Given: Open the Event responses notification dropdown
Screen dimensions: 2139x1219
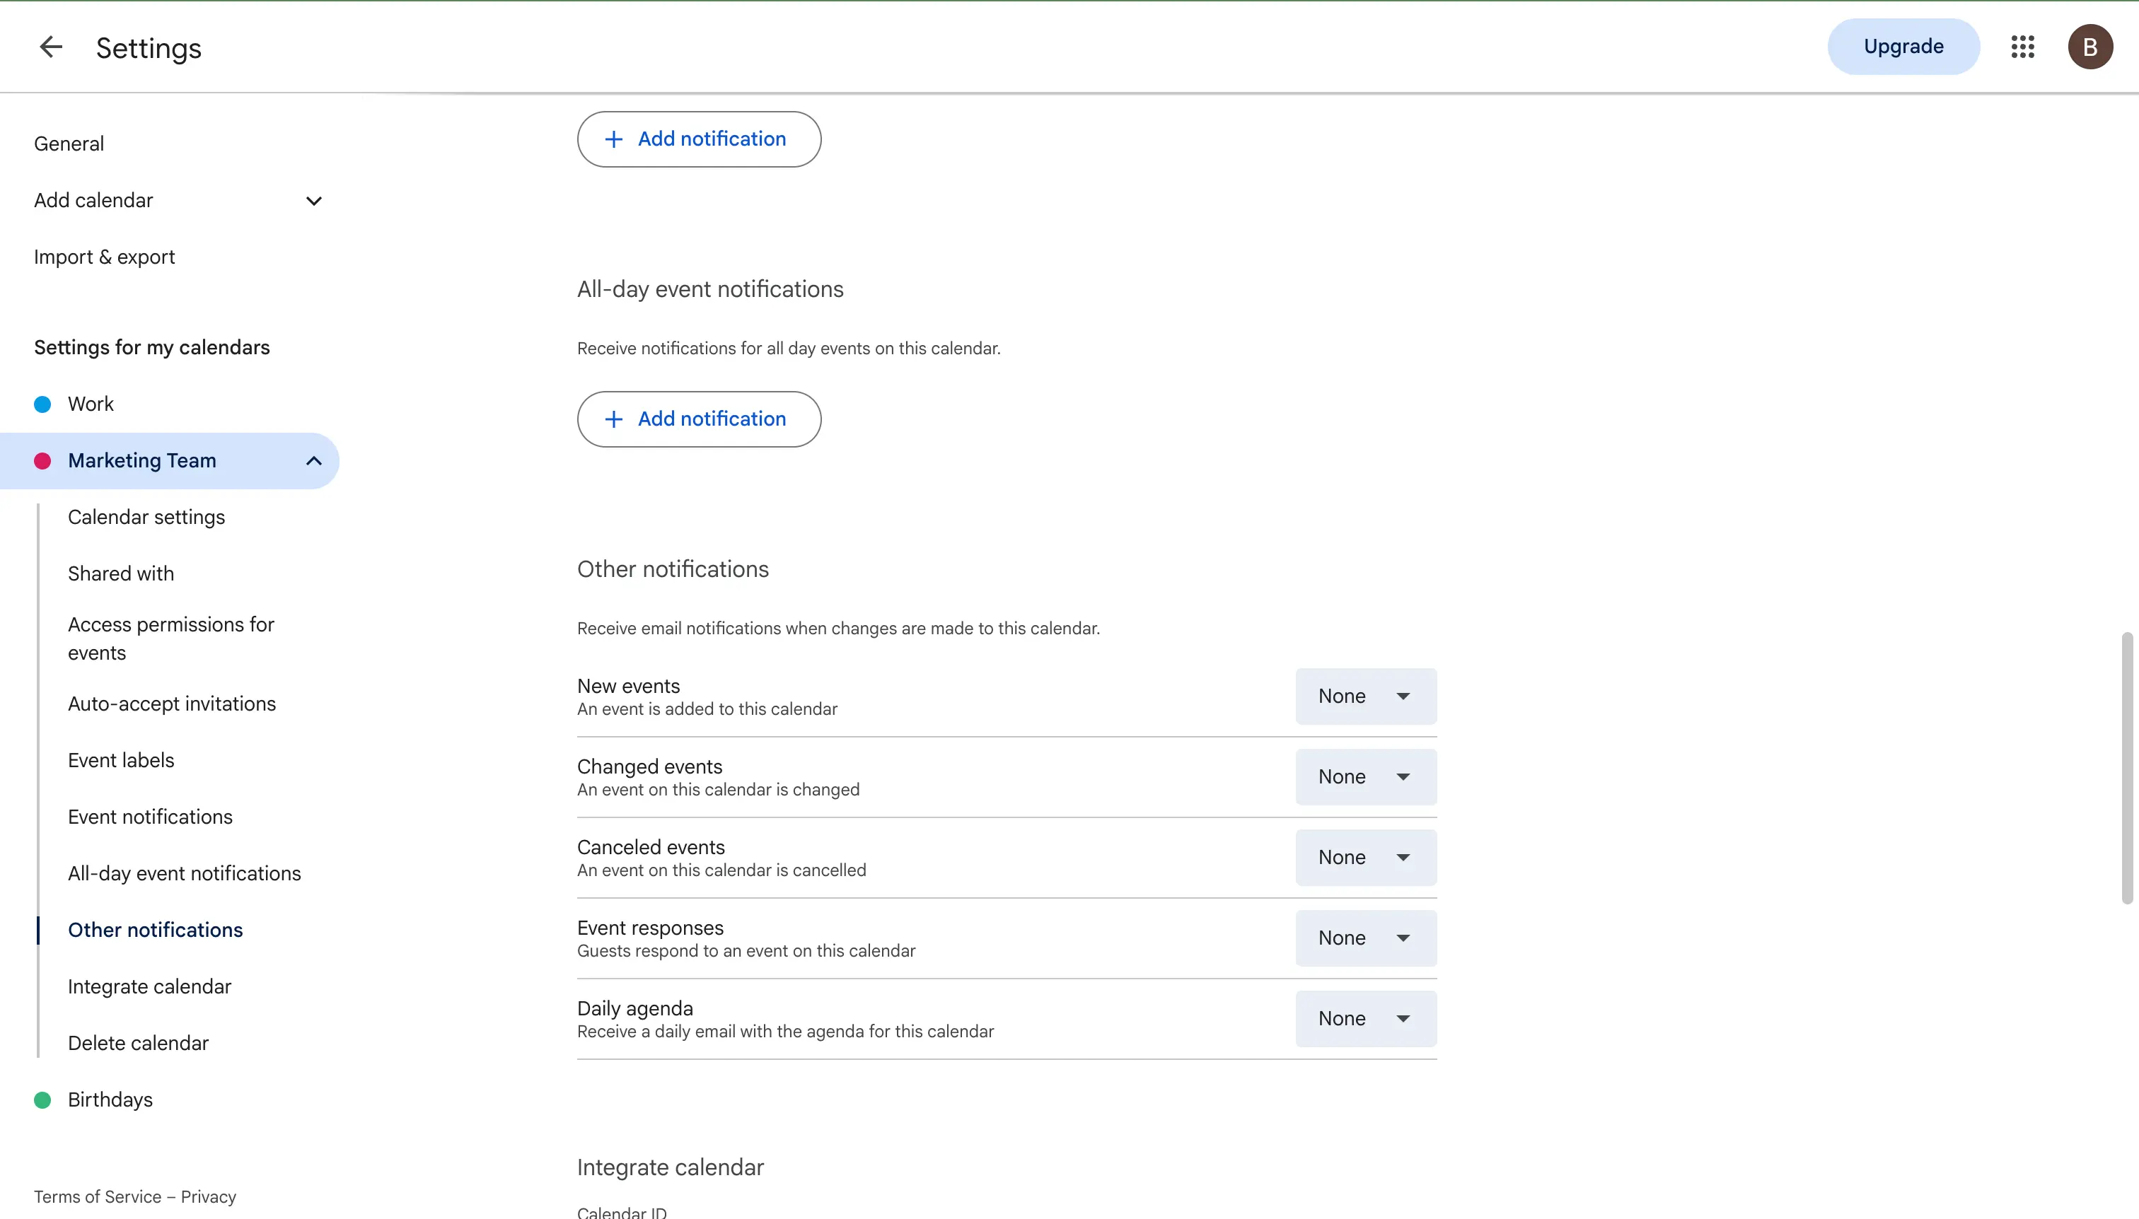Looking at the screenshot, I should click(1366, 938).
